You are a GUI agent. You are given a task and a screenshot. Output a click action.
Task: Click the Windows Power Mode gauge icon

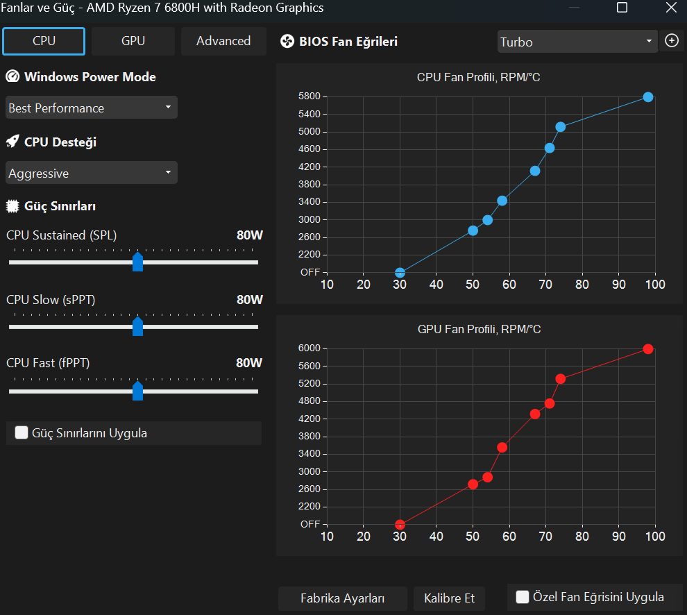[x=12, y=77]
